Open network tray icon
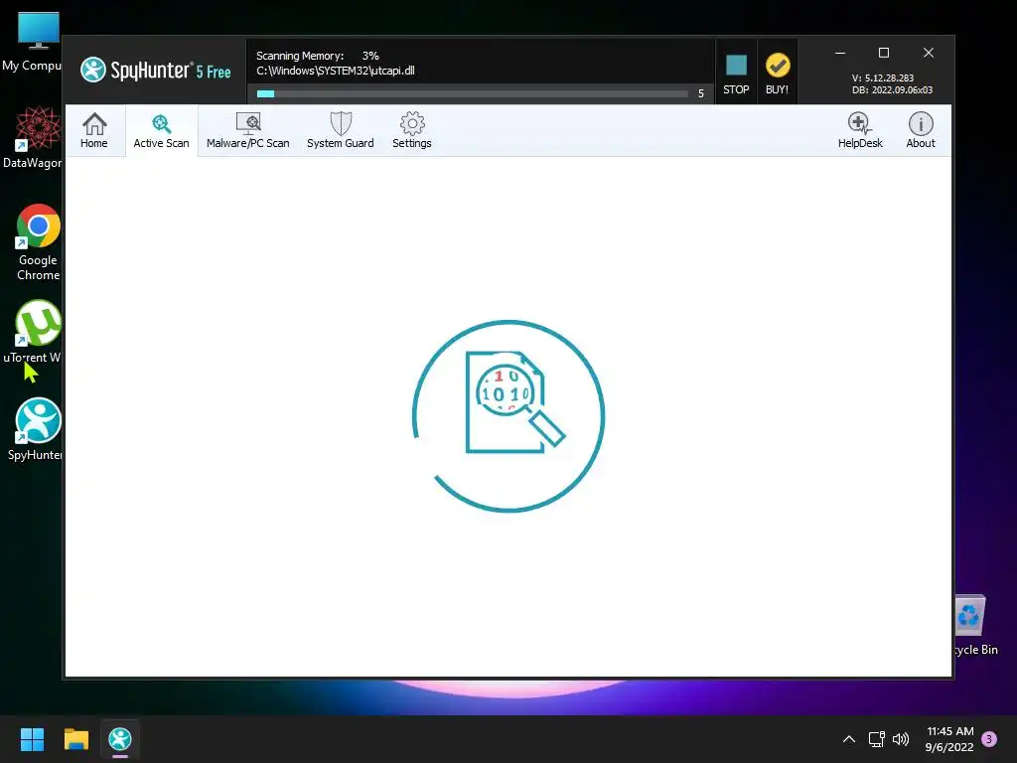Image resolution: width=1017 pixels, height=763 pixels. click(x=876, y=739)
